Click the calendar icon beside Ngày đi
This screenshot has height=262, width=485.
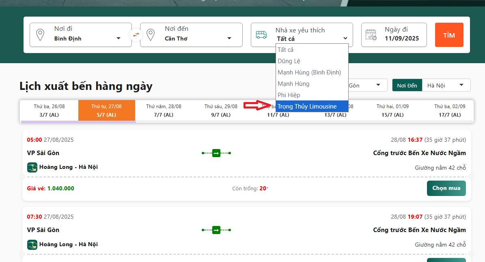click(x=371, y=35)
